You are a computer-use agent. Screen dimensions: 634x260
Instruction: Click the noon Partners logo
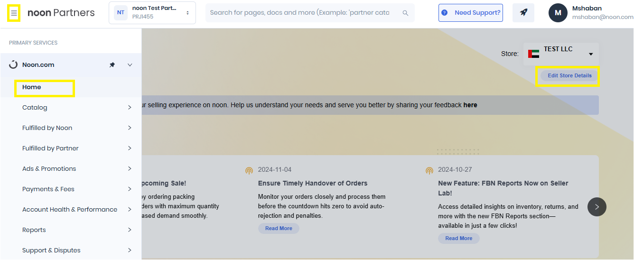61,13
